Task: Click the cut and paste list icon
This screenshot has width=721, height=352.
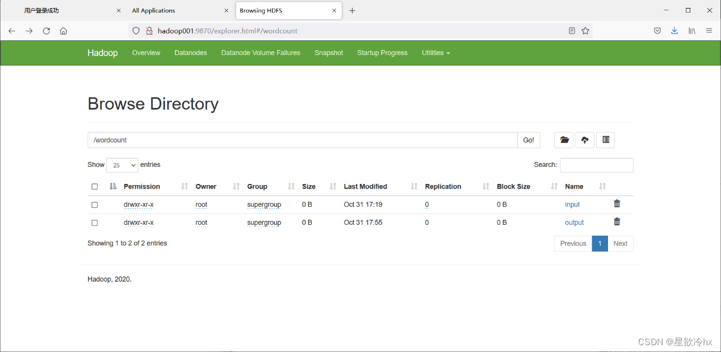Action: [x=606, y=140]
